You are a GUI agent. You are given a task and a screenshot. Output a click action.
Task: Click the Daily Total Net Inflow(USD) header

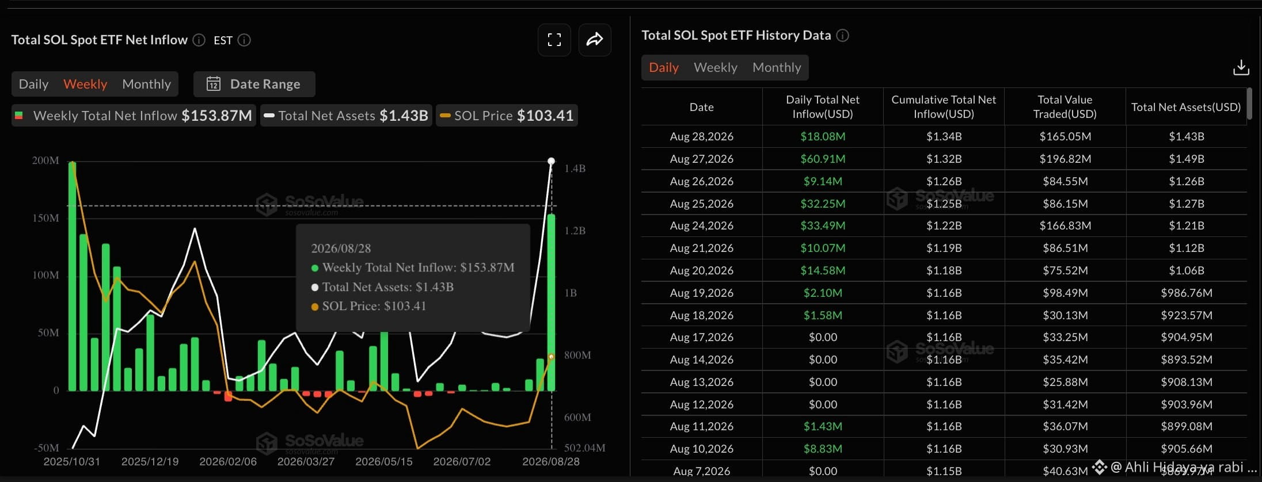pos(823,107)
